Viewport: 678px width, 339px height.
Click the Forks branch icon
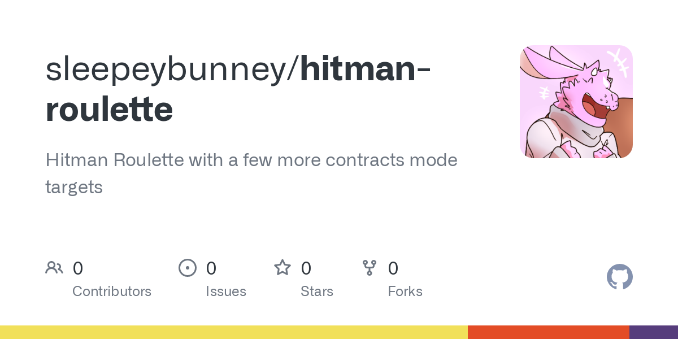[x=370, y=267]
